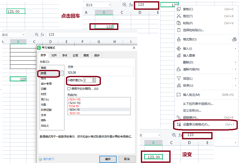Switch to the 字体 tab
The width and height of the screenshot is (239, 163).
tap(65, 55)
